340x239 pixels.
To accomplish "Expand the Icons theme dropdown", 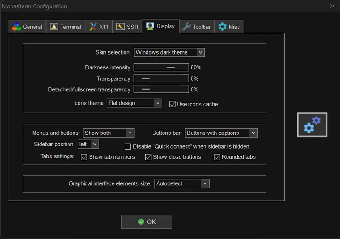I will pyautogui.click(x=134, y=103).
